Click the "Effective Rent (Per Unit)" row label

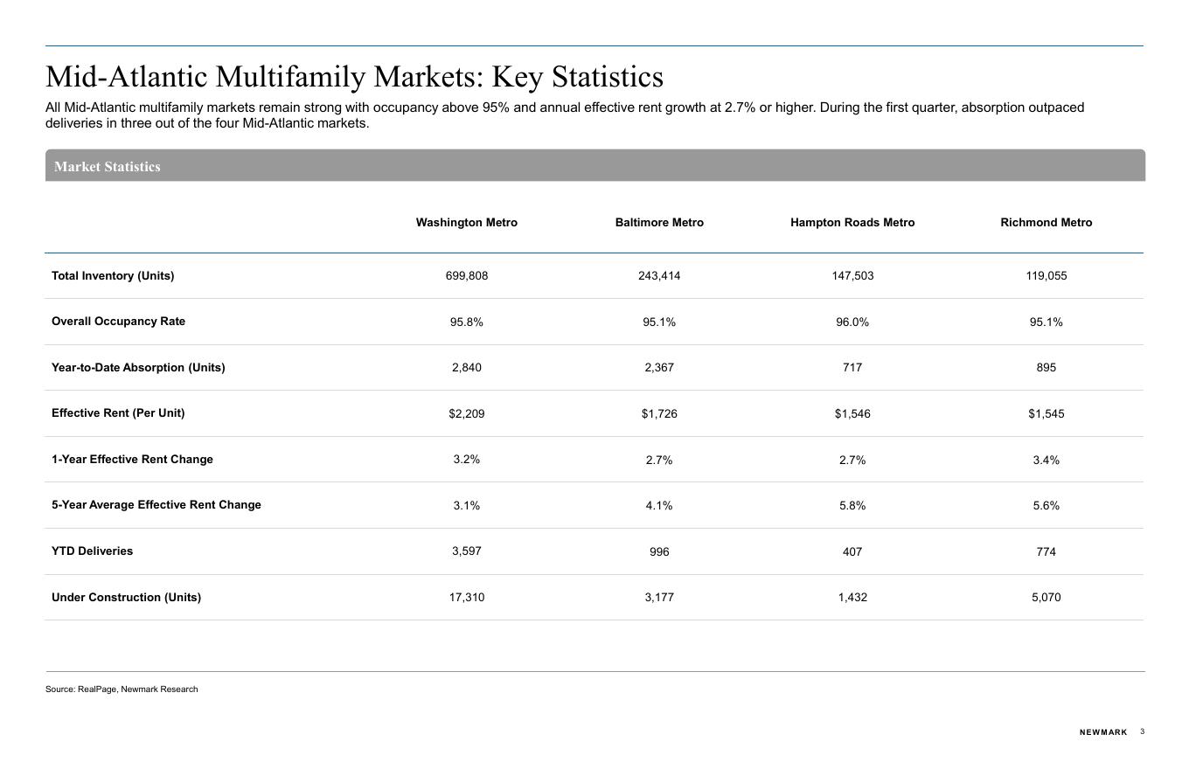click(118, 413)
